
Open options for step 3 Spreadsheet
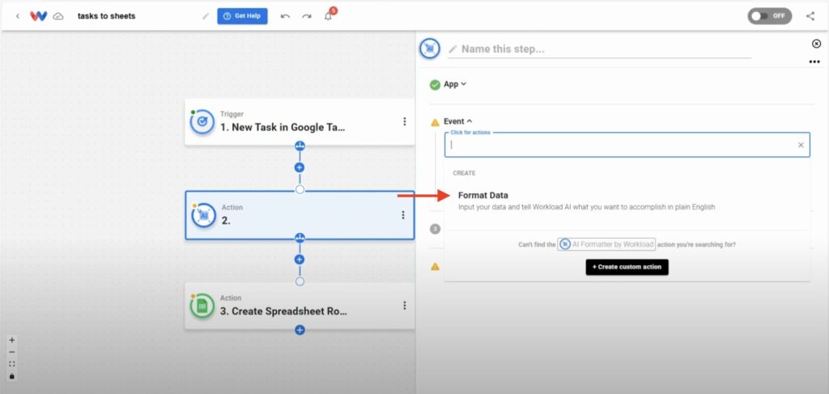click(x=405, y=305)
